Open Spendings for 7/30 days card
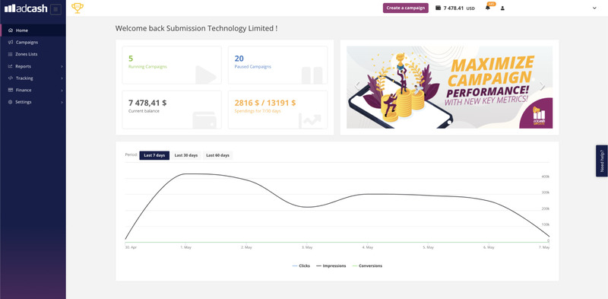 pos(277,110)
